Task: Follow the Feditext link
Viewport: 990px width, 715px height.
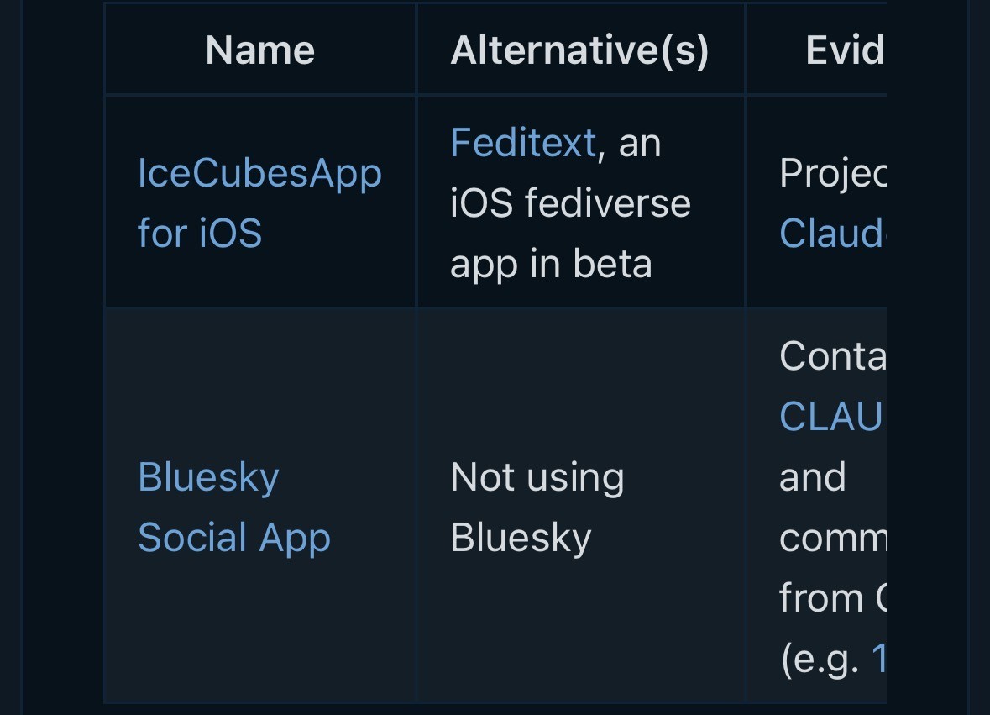Action: pos(522,142)
